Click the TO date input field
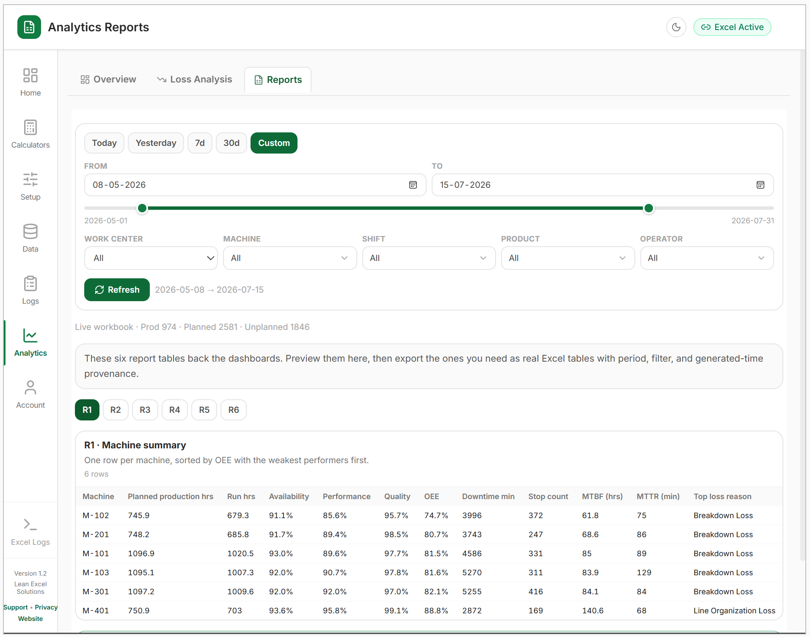The image size is (810, 637). tap(603, 185)
